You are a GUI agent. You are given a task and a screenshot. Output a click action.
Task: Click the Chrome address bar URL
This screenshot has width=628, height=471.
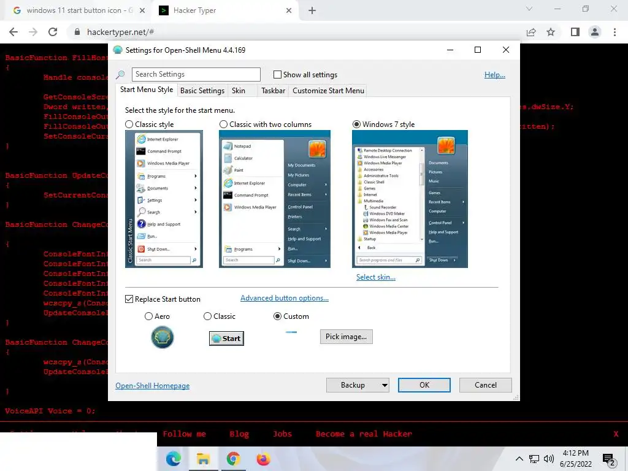121,32
